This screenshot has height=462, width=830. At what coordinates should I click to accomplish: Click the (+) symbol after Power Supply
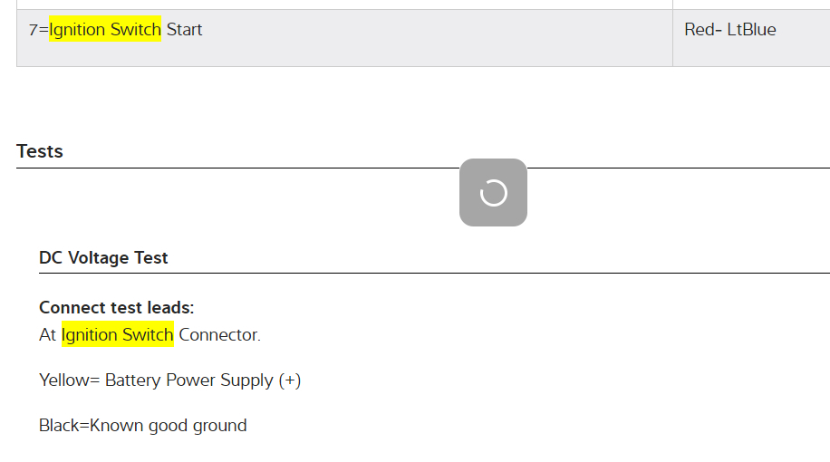point(290,380)
